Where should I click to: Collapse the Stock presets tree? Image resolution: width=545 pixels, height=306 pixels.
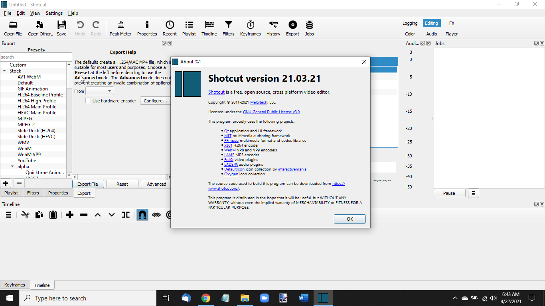point(4,71)
